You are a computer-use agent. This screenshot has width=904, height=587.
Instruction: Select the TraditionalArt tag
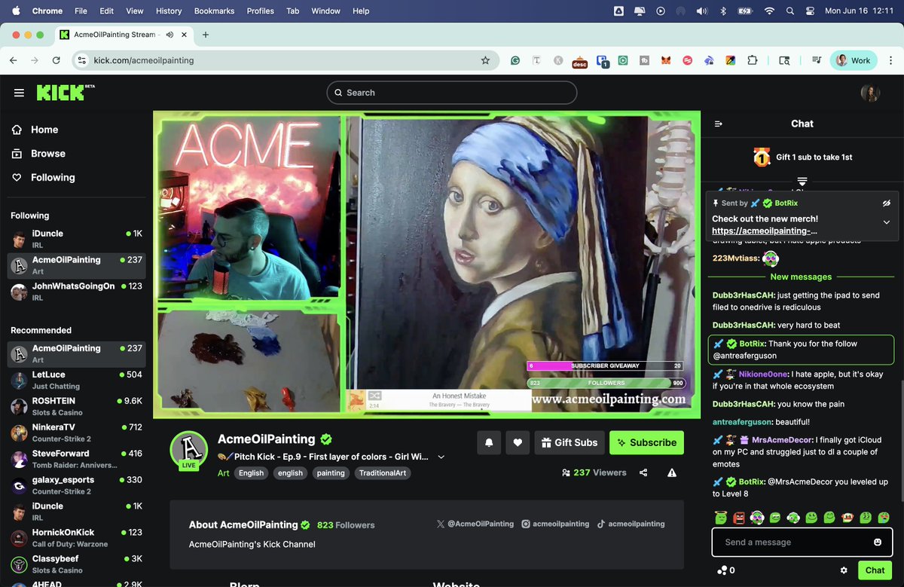coord(383,473)
